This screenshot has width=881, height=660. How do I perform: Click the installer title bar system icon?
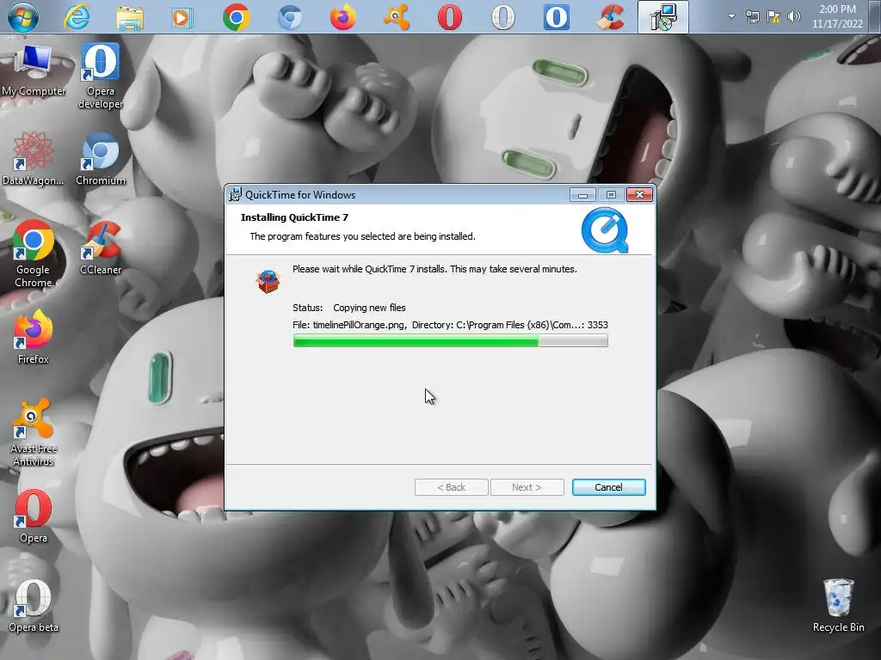click(x=235, y=195)
